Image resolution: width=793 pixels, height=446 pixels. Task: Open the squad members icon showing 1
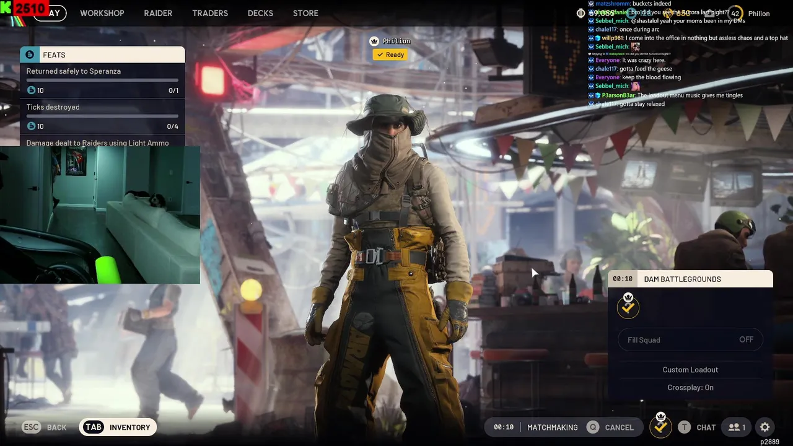point(737,427)
